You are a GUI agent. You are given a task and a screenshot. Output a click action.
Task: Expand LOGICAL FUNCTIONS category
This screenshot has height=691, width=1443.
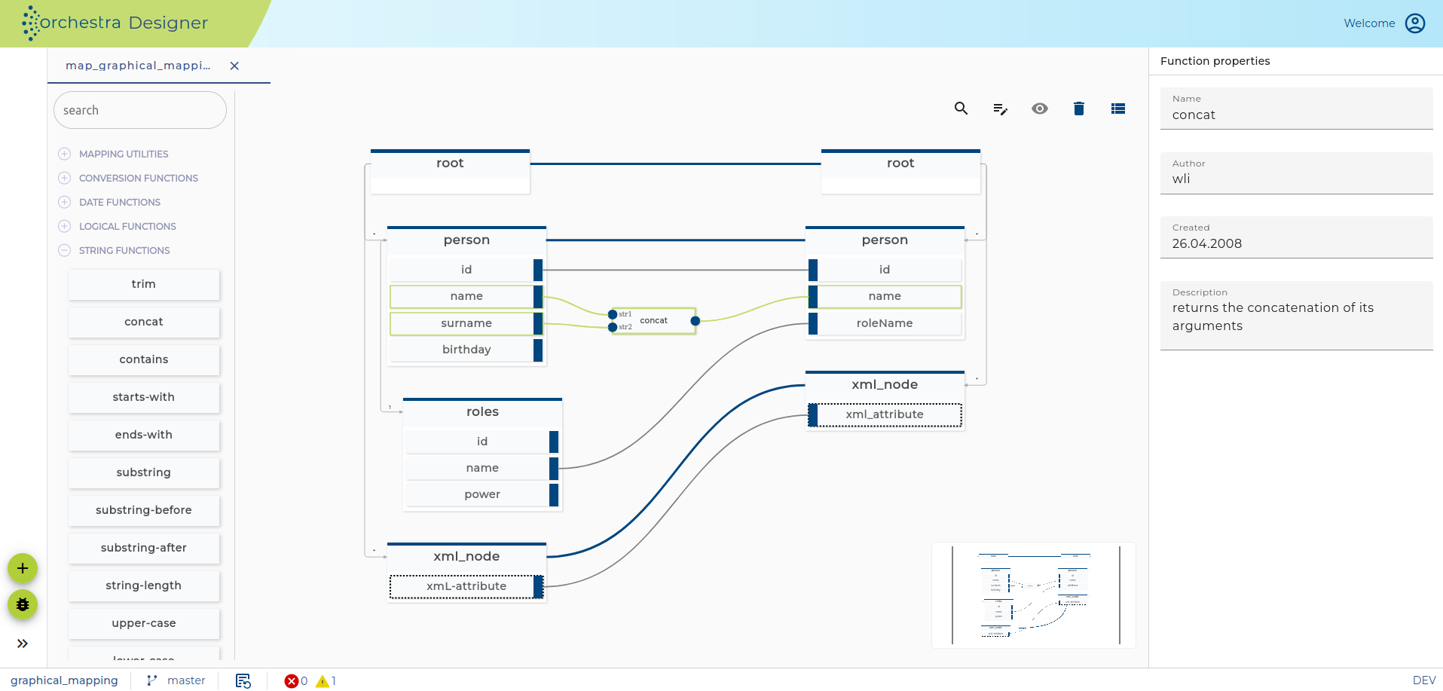pos(65,226)
